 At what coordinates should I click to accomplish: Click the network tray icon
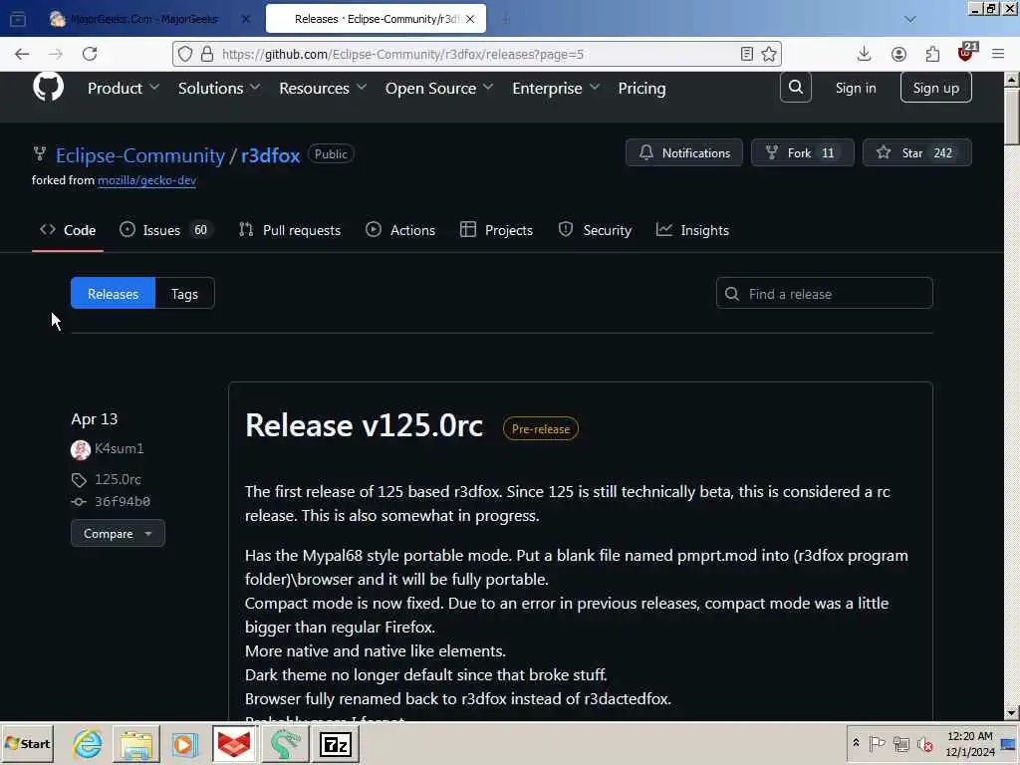point(900,743)
